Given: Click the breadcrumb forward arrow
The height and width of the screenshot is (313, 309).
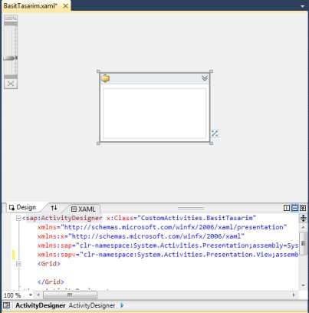Looking at the screenshot, I should click(122, 305).
